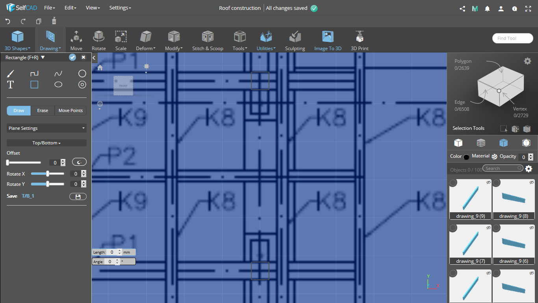The height and width of the screenshot is (303, 538).
Task: Select the polyline drawing tool
Action: 34,73
